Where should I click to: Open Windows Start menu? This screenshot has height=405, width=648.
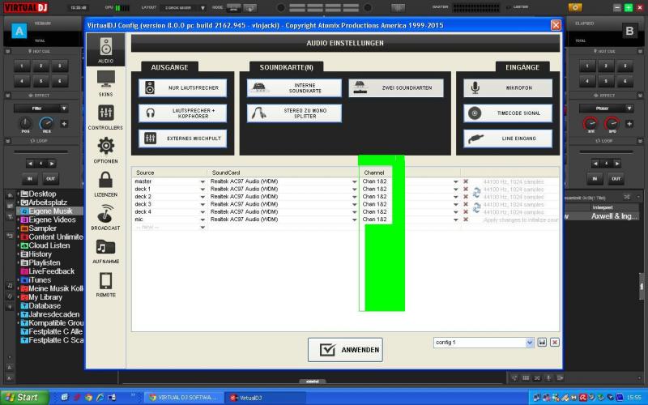(x=24, y=398)
